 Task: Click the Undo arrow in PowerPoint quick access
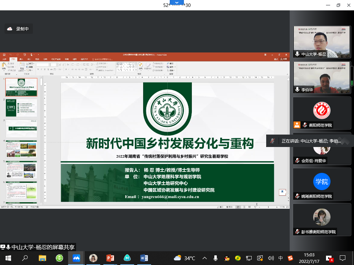coord(10,55)
